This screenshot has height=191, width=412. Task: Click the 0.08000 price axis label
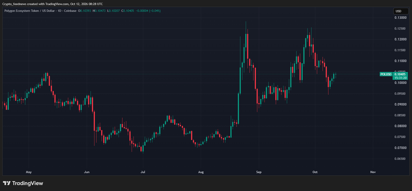click(400, 126)
